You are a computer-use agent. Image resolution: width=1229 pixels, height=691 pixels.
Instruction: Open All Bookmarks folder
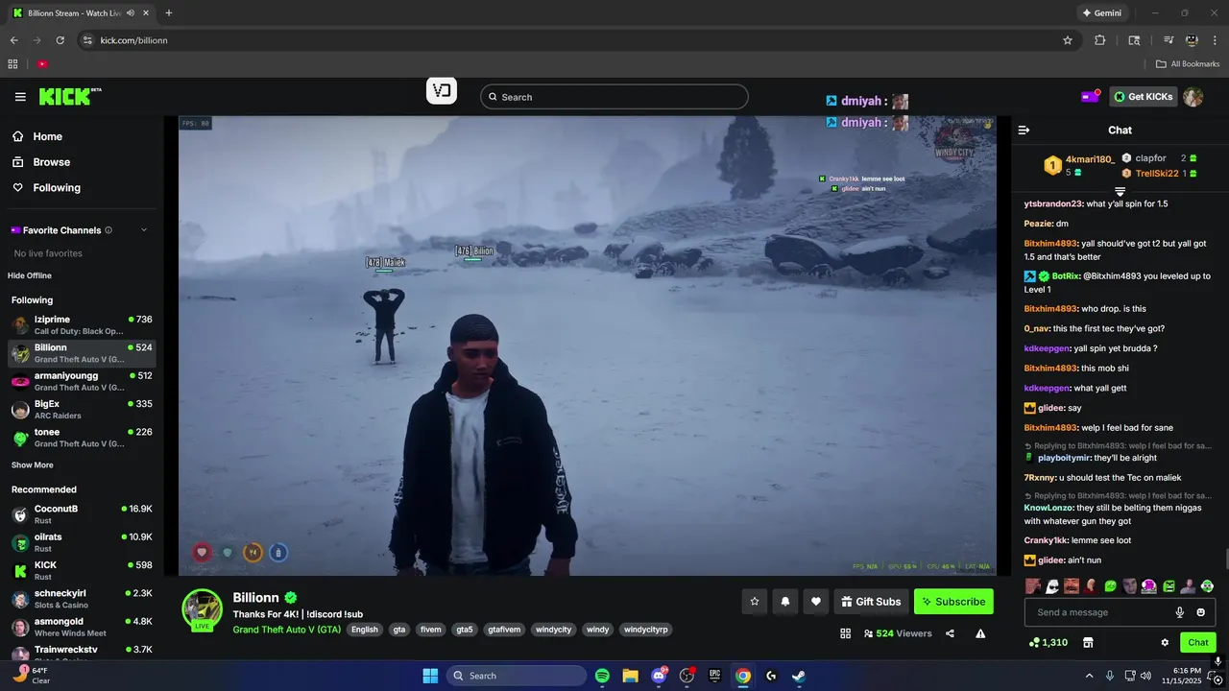(1188, 64)
